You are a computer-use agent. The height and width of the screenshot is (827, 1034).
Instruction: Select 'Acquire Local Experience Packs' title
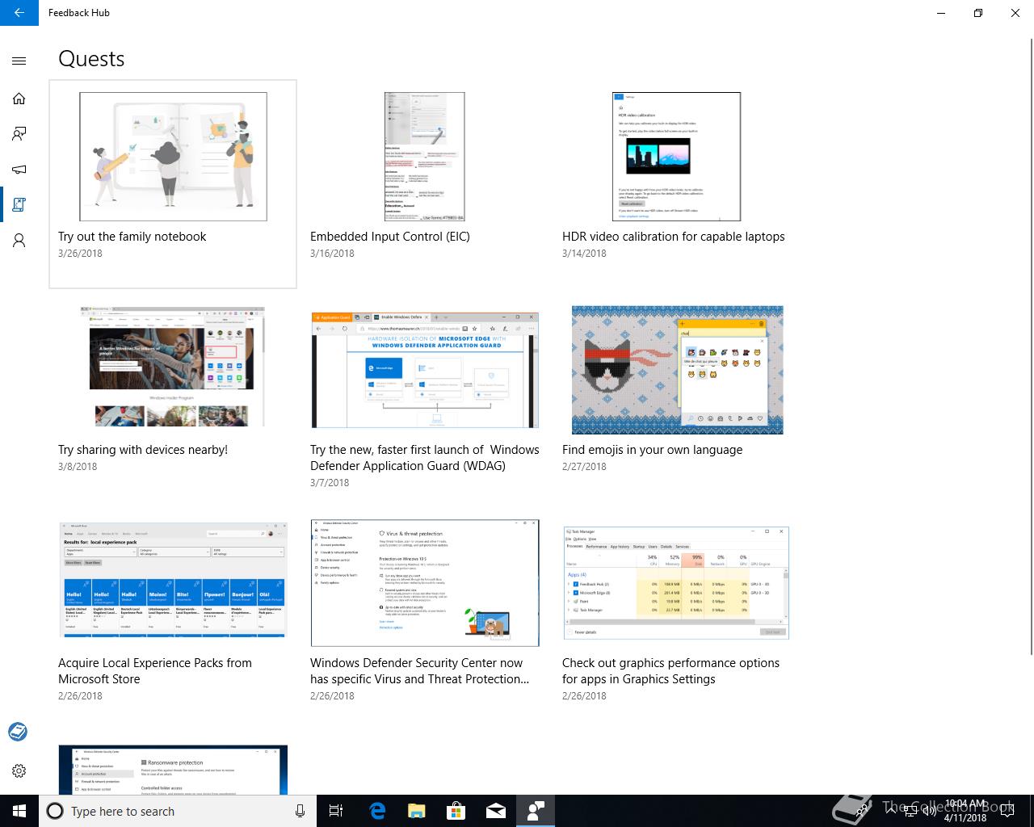coord(155,671)
